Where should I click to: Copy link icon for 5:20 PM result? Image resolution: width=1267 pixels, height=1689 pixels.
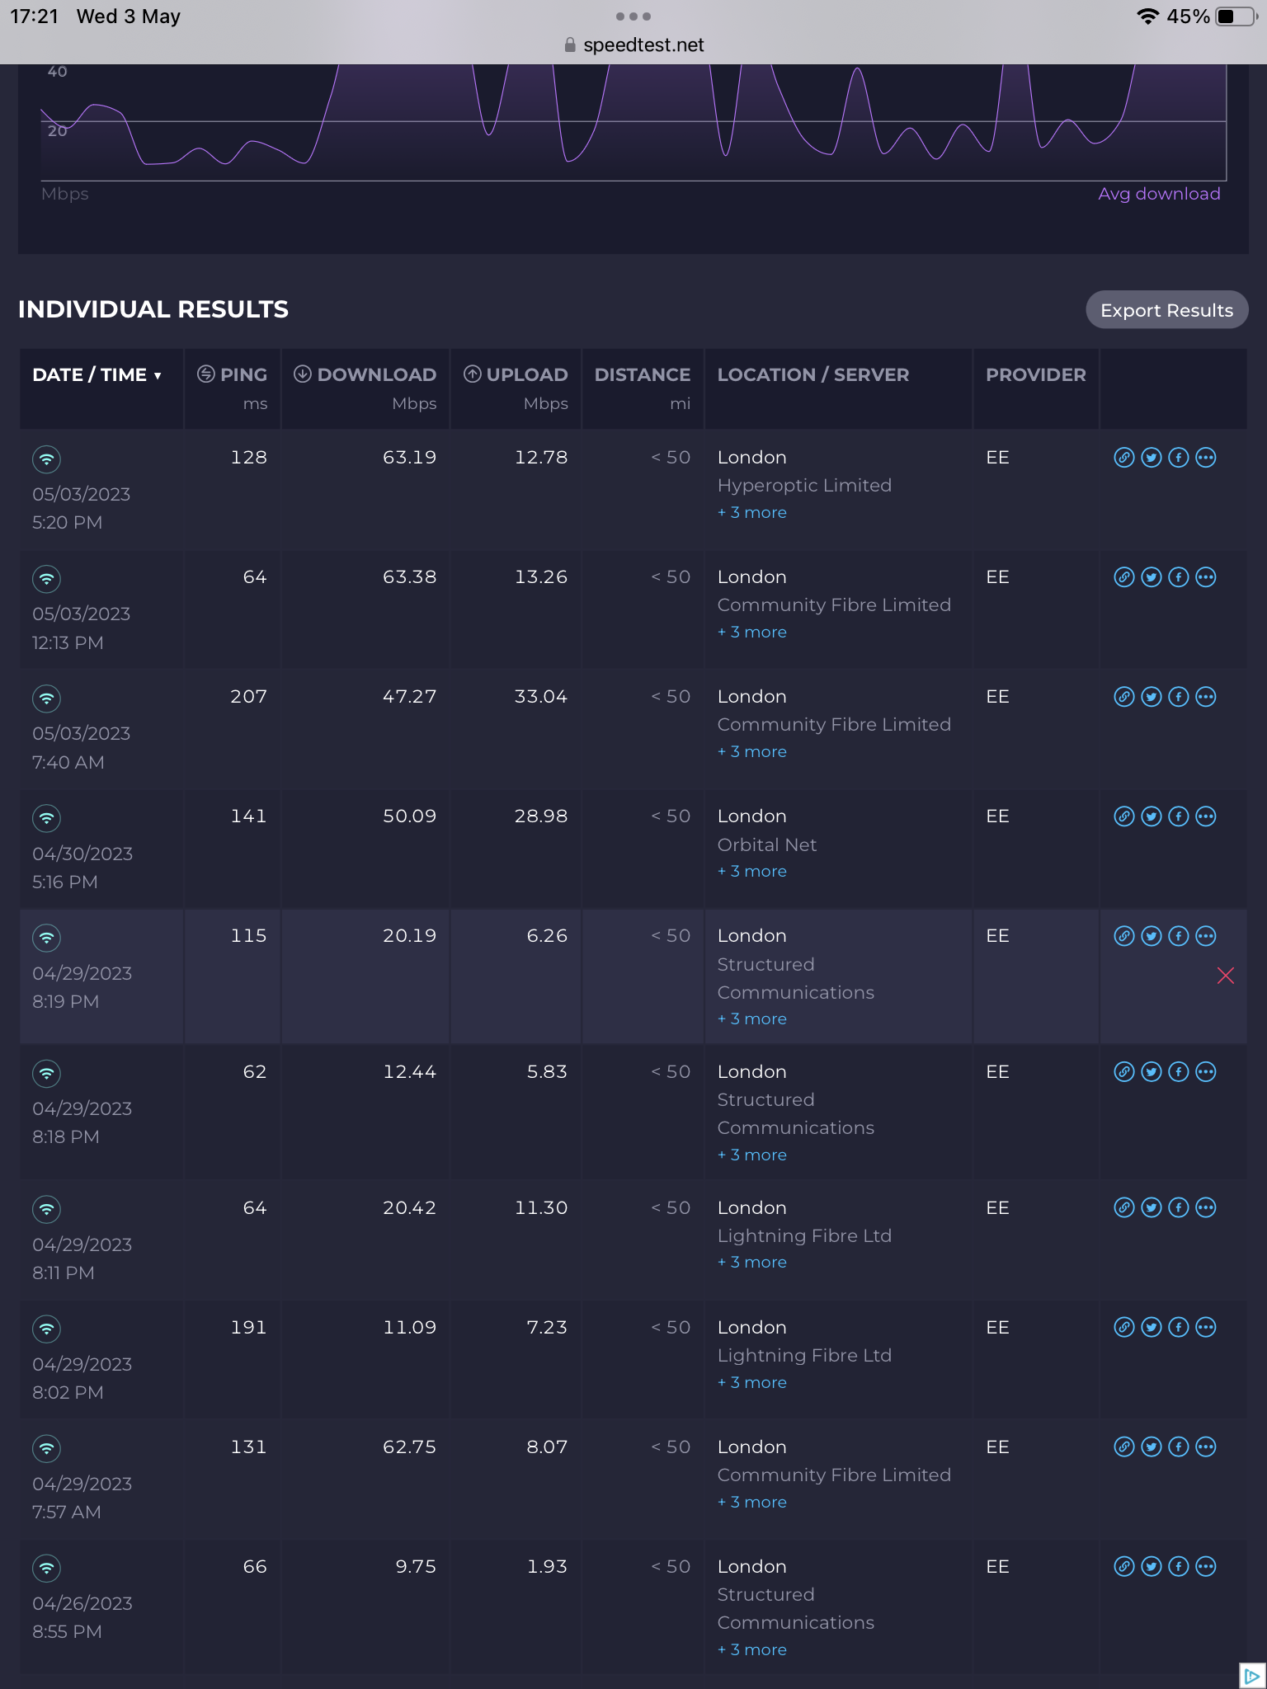pos(1124,458)
